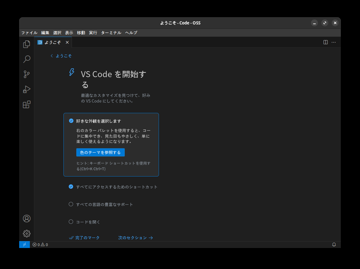Open the 実行 menu
Viewport: 360px width, 269px height.
click(93, 33)
